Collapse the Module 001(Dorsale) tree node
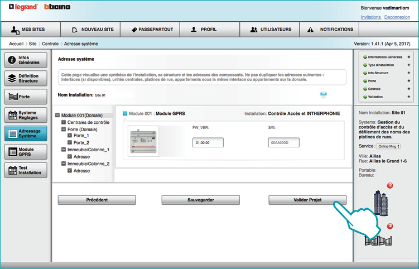 click(57, 116)
